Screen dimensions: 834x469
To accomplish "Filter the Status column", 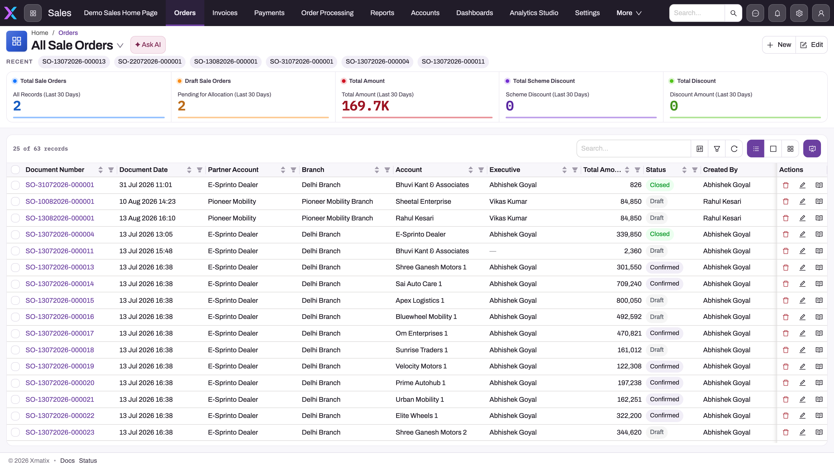I will (x=695, y=170).
